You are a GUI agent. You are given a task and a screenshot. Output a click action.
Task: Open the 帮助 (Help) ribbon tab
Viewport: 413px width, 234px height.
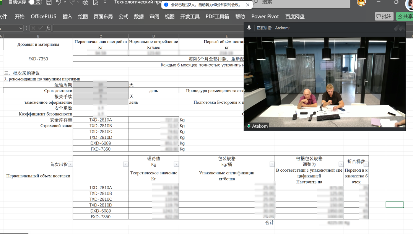coord(240,16)
